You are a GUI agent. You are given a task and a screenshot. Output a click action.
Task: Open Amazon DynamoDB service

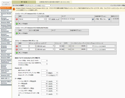pyautogui.click(x=6, y=30)
